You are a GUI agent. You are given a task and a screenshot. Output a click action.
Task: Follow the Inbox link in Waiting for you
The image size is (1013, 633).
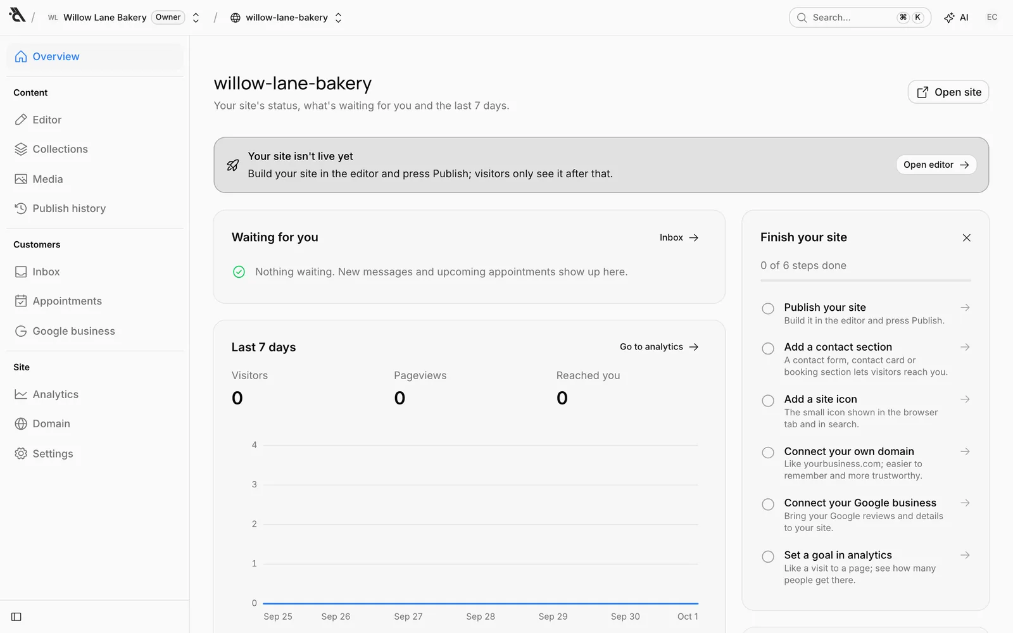point(679,237)
